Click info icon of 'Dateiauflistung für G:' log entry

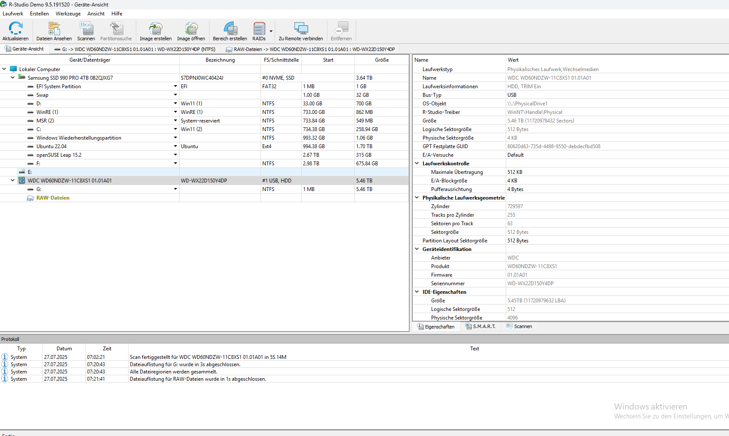(5, 364)
